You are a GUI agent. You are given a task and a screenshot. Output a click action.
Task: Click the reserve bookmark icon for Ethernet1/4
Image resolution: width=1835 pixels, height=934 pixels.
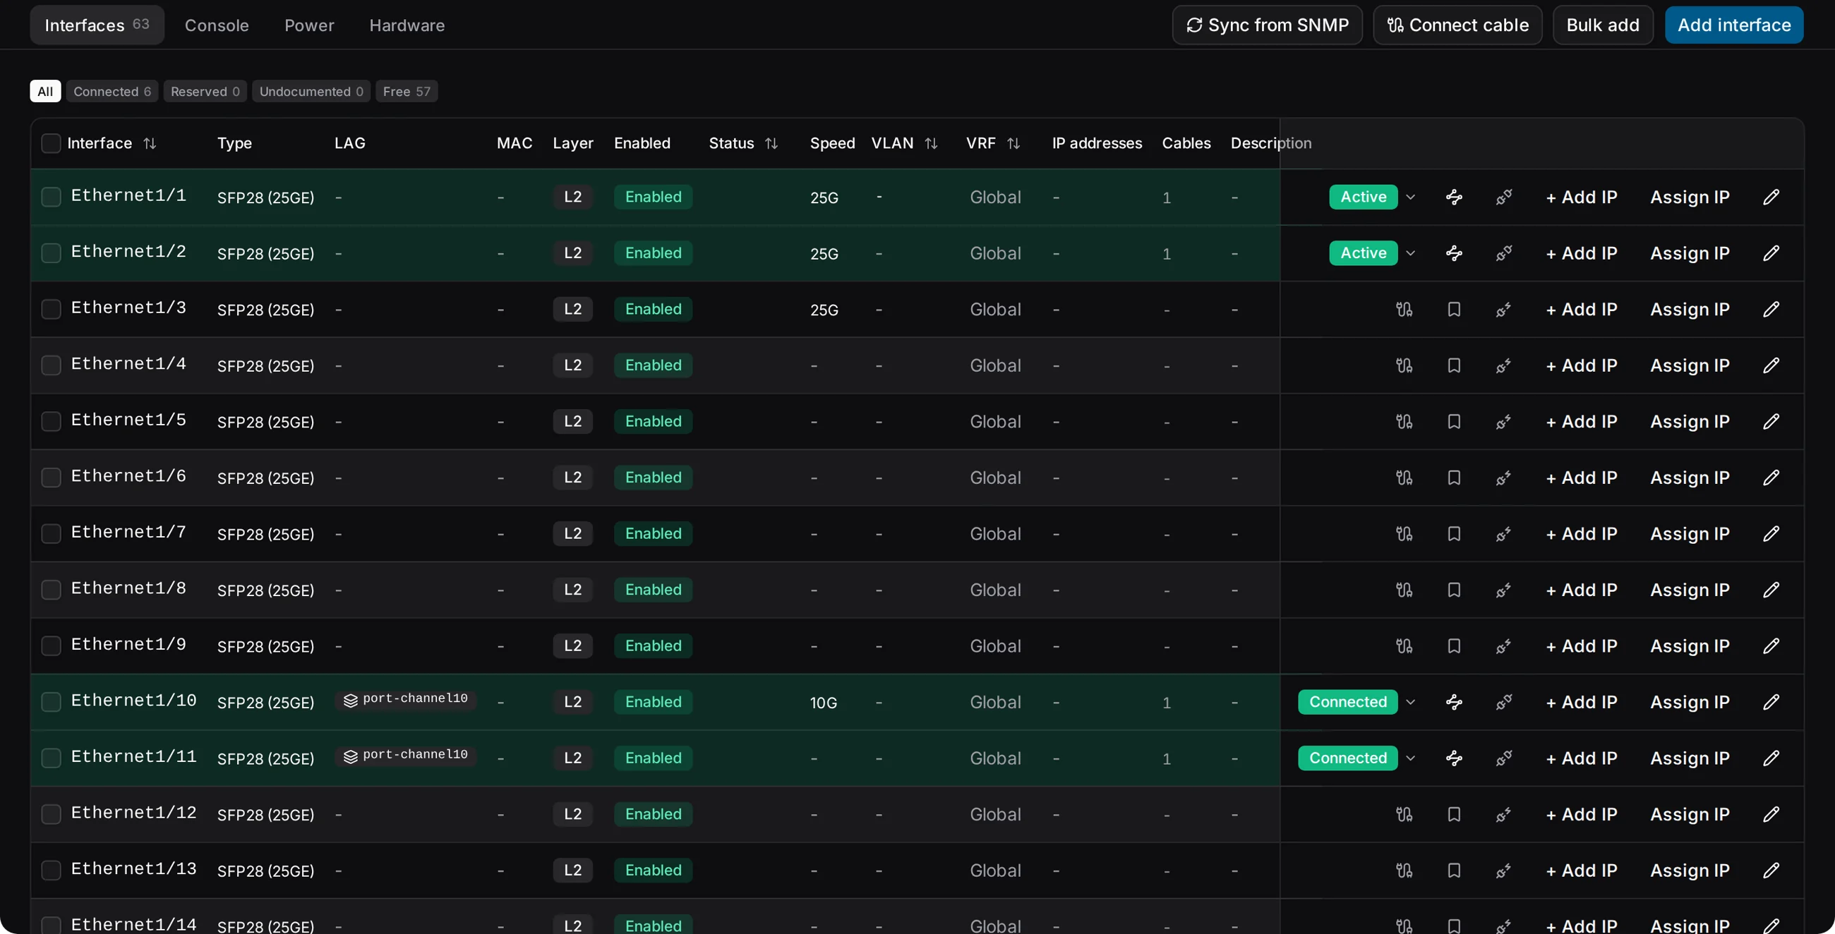point(1454,365)
